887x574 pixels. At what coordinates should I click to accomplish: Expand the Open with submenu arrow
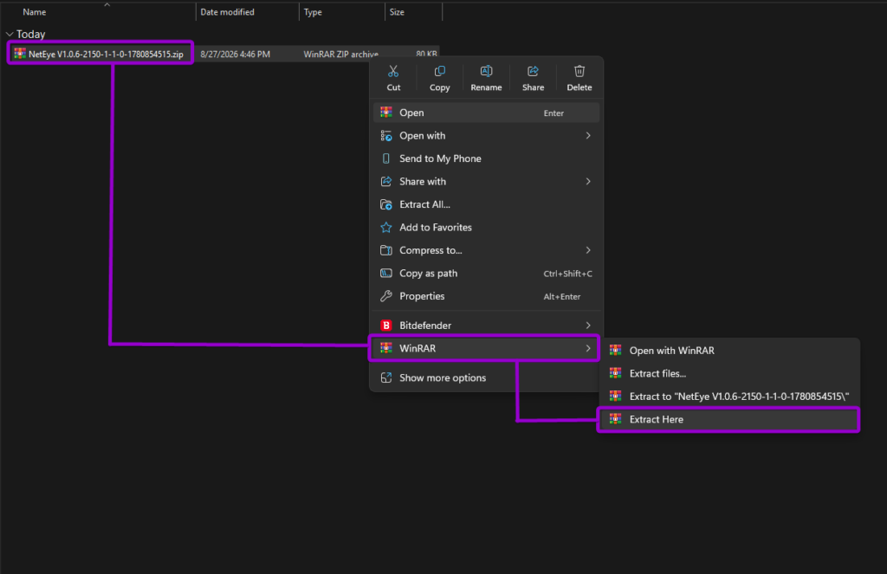click(588, 136)
